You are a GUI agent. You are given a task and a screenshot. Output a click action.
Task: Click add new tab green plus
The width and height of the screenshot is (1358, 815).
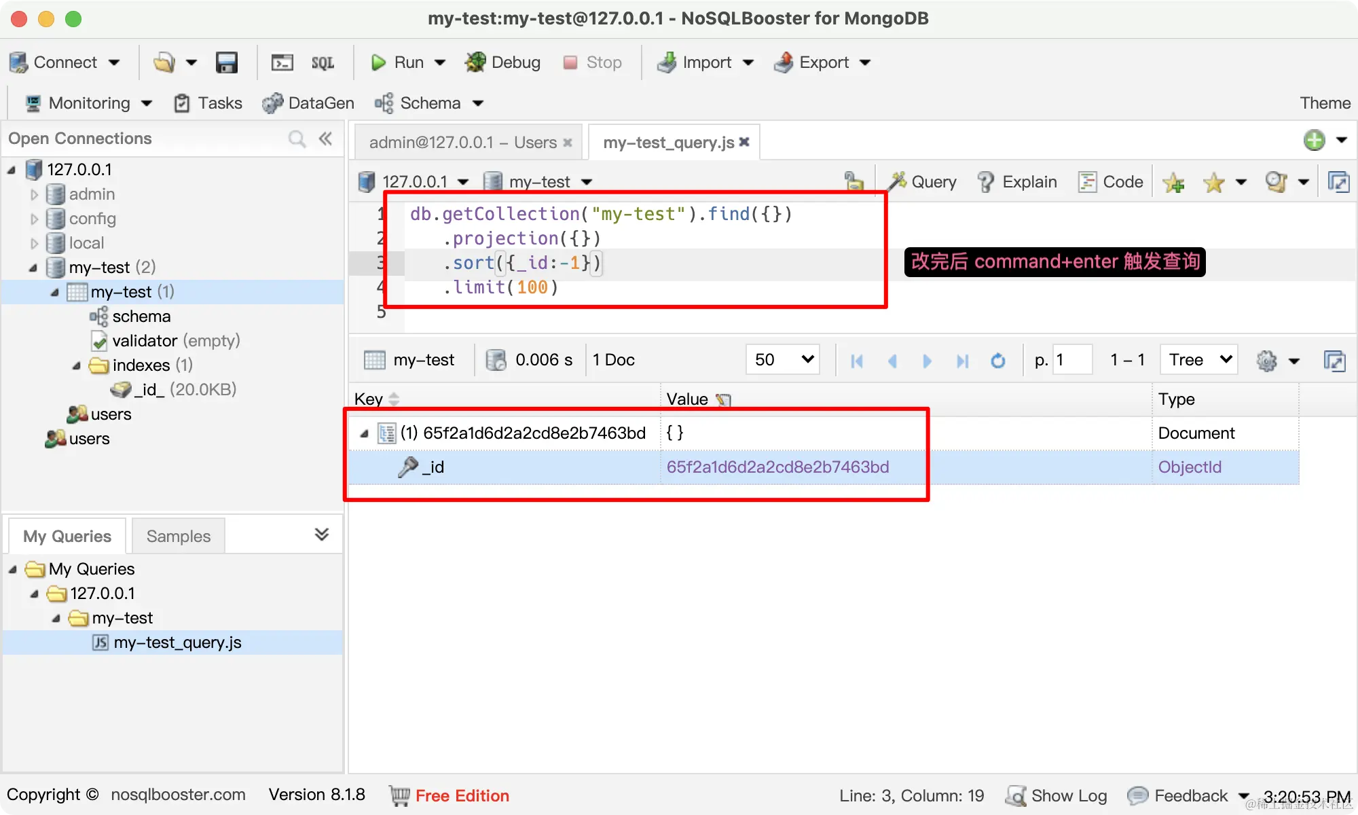(1315, 141)
